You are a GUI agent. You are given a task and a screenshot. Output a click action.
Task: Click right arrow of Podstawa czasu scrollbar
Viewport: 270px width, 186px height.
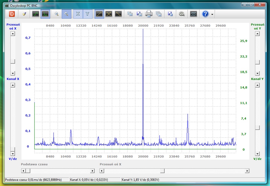[x=93, y=171]
